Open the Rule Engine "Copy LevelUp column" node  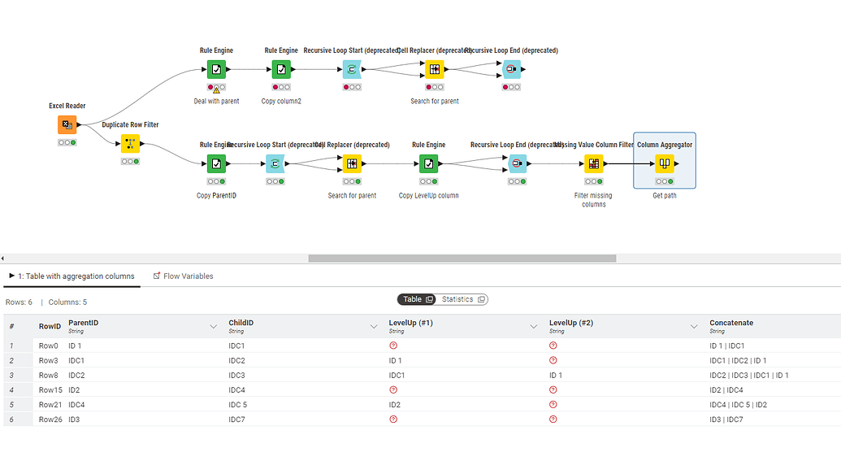tap(428, 163)
